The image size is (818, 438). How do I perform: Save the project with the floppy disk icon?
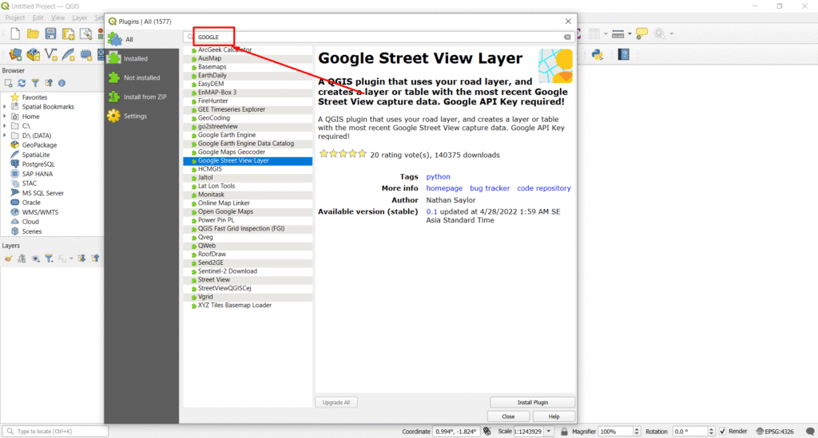coord(50,34)
